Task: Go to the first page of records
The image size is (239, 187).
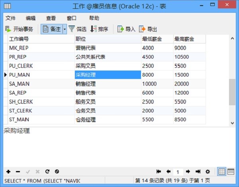Action: (x=159, y=171)
